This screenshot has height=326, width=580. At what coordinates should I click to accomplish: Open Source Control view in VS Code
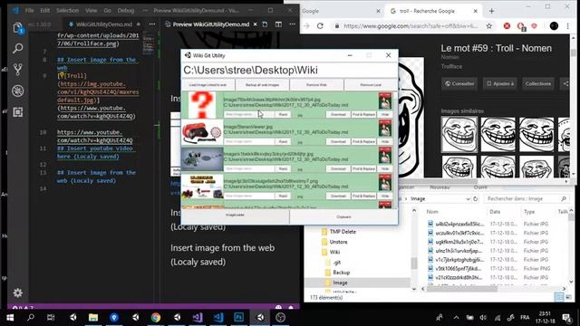(17, 70)
